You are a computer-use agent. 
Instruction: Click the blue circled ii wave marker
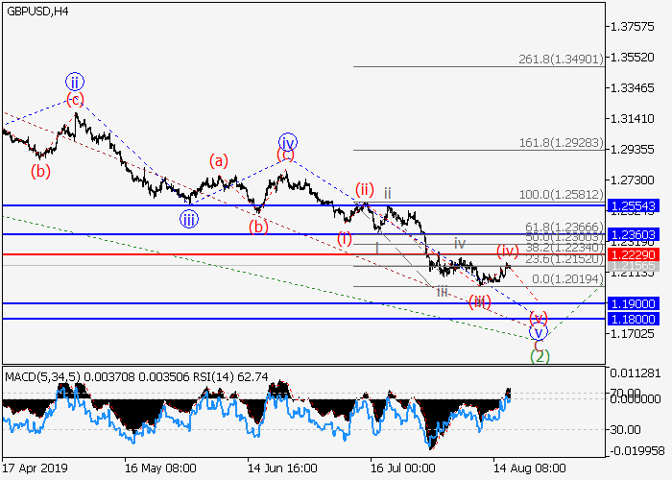75,81
